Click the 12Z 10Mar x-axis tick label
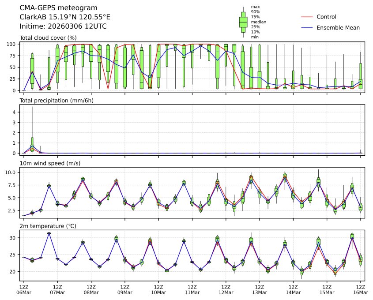This screenshot has width=373, height=300. tap(158, 289)
